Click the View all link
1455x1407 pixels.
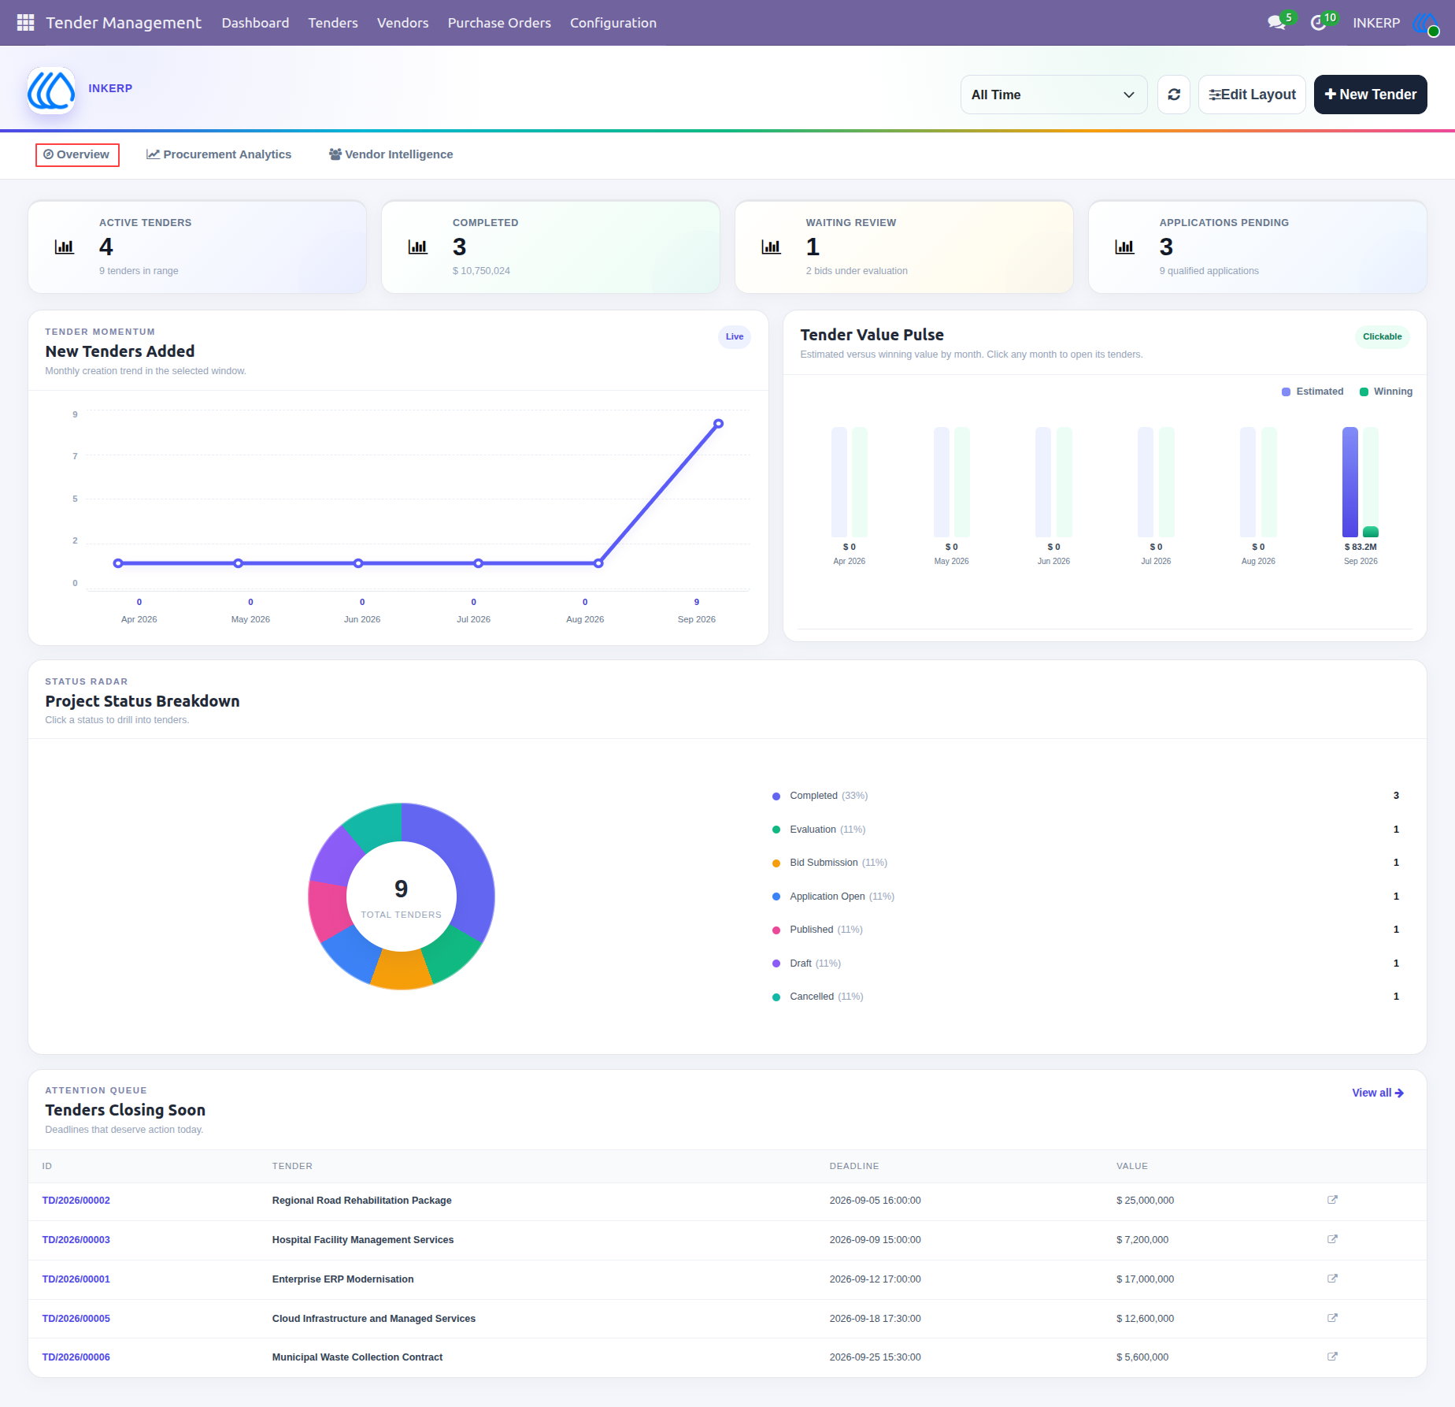[1378, 1093]
